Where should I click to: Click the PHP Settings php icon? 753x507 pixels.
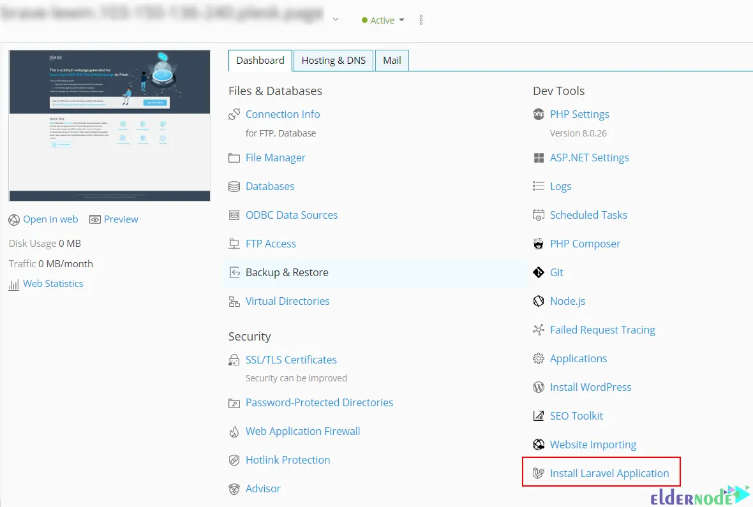tap(539, 114)
